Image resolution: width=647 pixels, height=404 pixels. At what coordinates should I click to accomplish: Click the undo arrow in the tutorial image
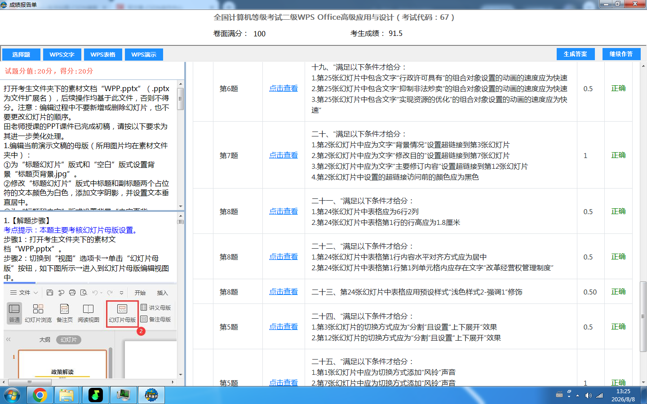[x=95, y=293]
